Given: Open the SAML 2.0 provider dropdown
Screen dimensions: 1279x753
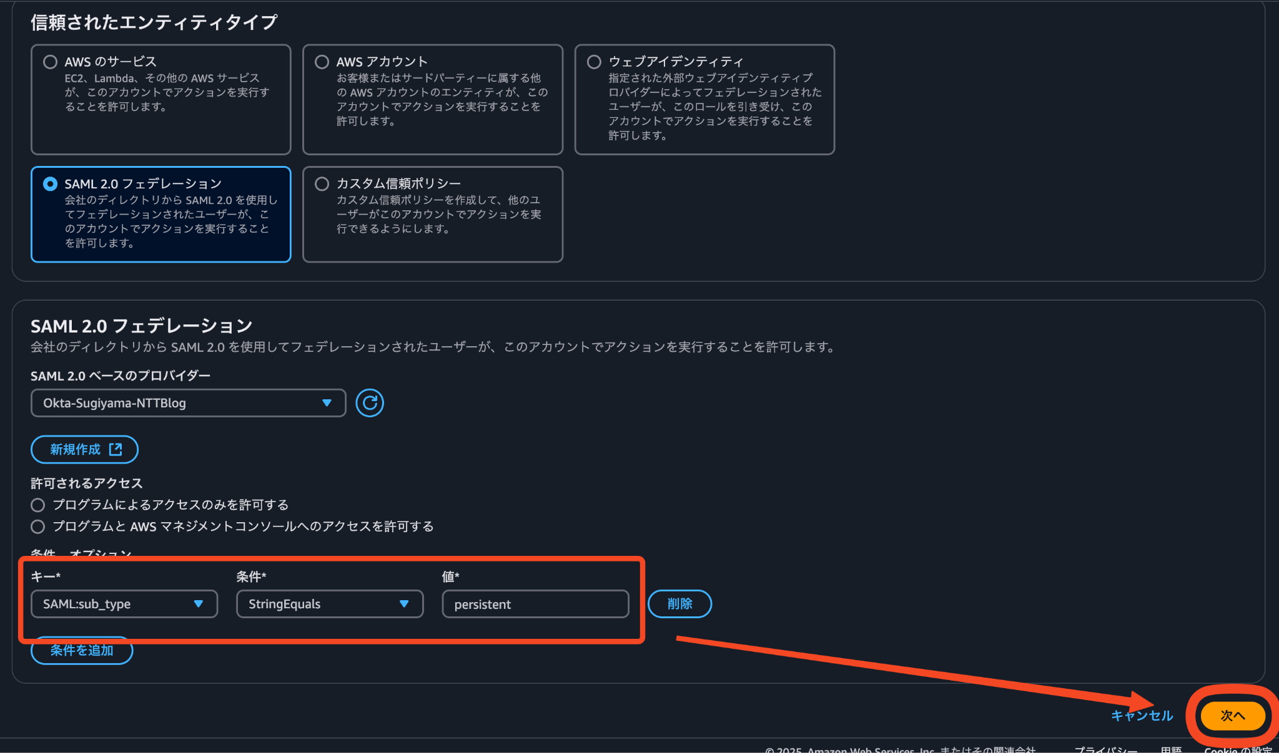Looking at the screenshot, I should 188,403.
